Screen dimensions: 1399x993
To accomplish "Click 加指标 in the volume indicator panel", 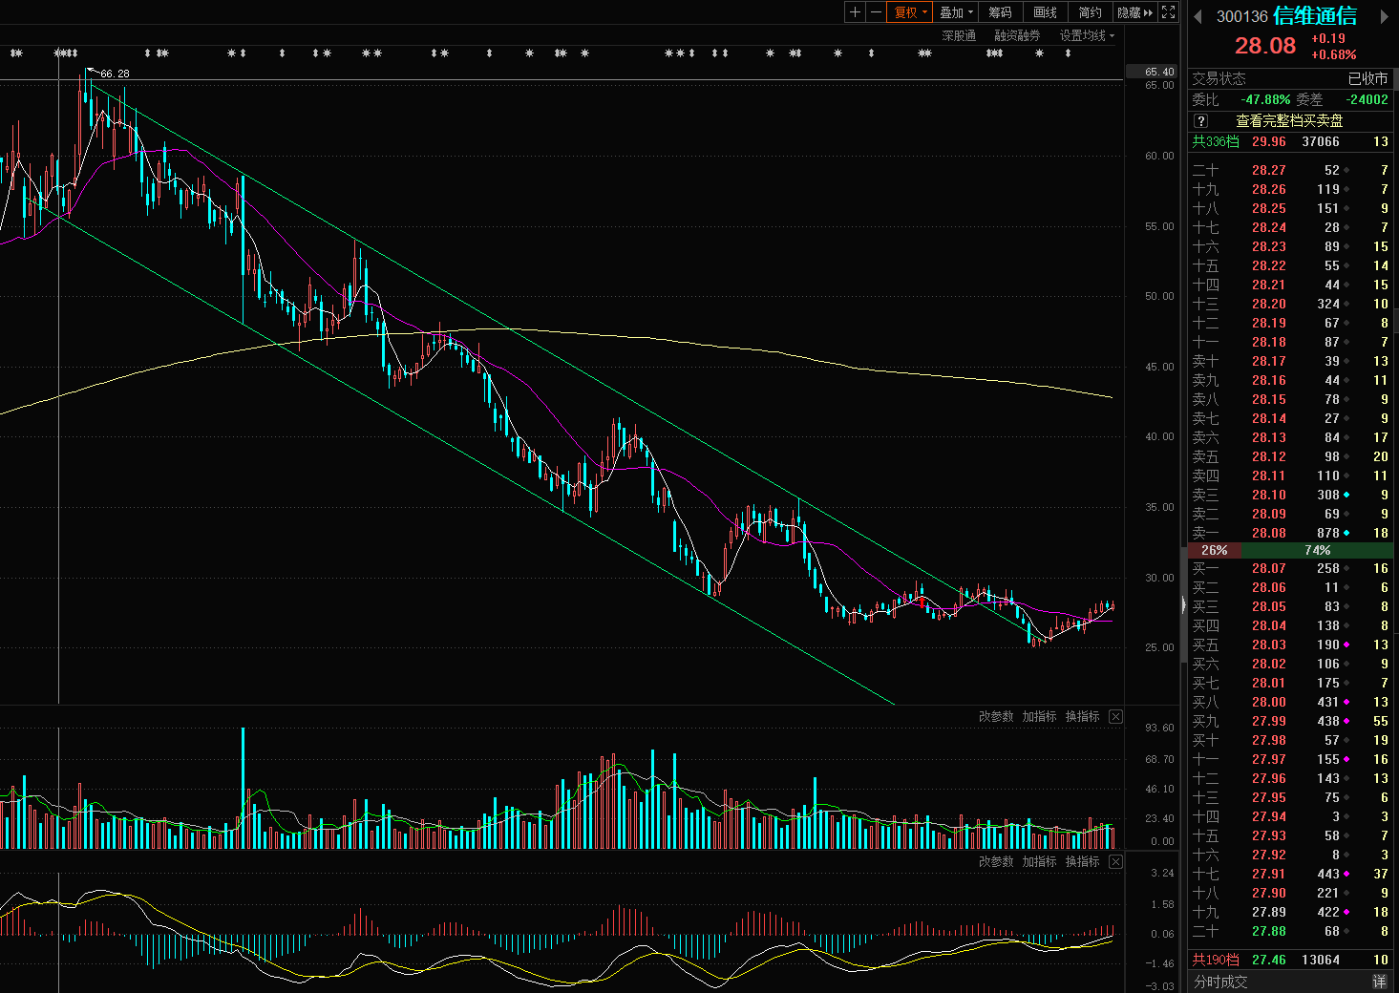I will click(x=1039, y=716).
